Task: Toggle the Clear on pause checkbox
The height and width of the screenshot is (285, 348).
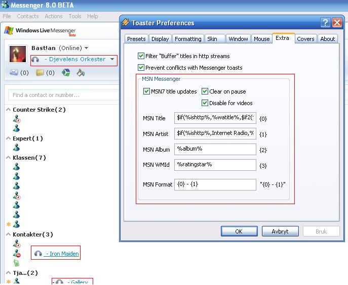Action: pyautogui.click(x=205, y=91)
